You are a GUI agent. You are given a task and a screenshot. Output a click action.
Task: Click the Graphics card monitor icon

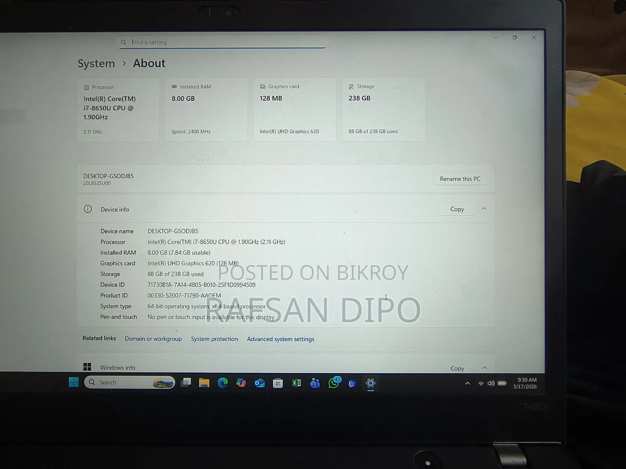point(263,86)
